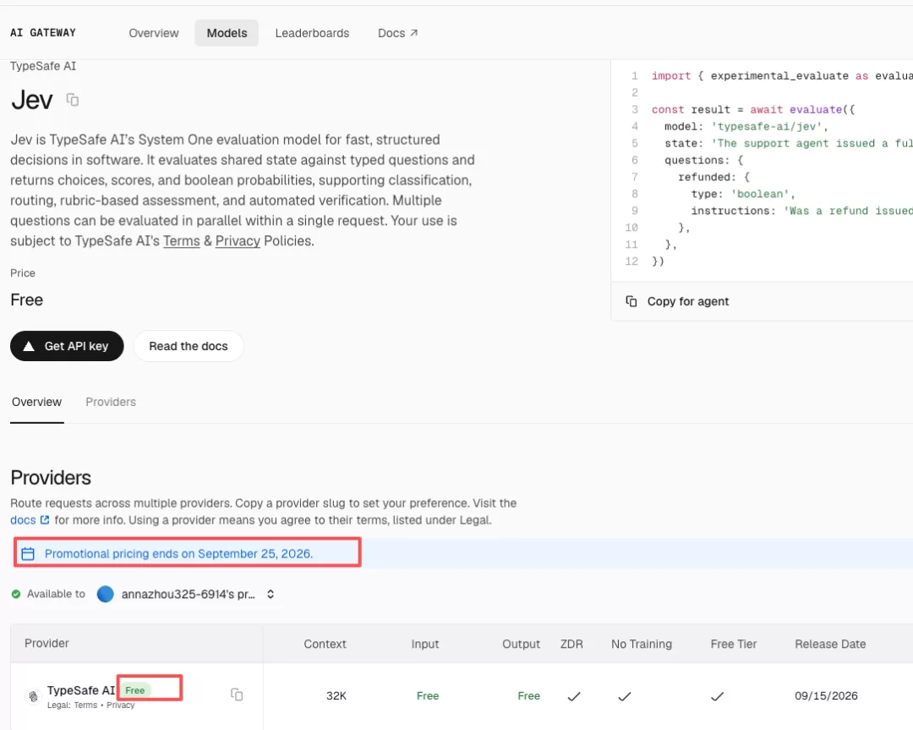913x730 pixels.
Task: Click the Input column header
Action: click(x=425, y=644)
